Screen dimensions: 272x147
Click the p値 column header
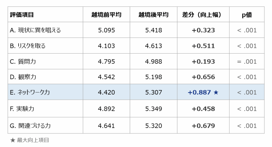point(247,15)
